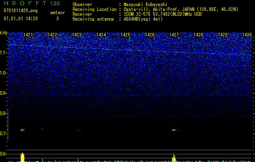This screenshot has width=255, height=162.
Task: Click the 1426 time marker
Action: point(150,35)
